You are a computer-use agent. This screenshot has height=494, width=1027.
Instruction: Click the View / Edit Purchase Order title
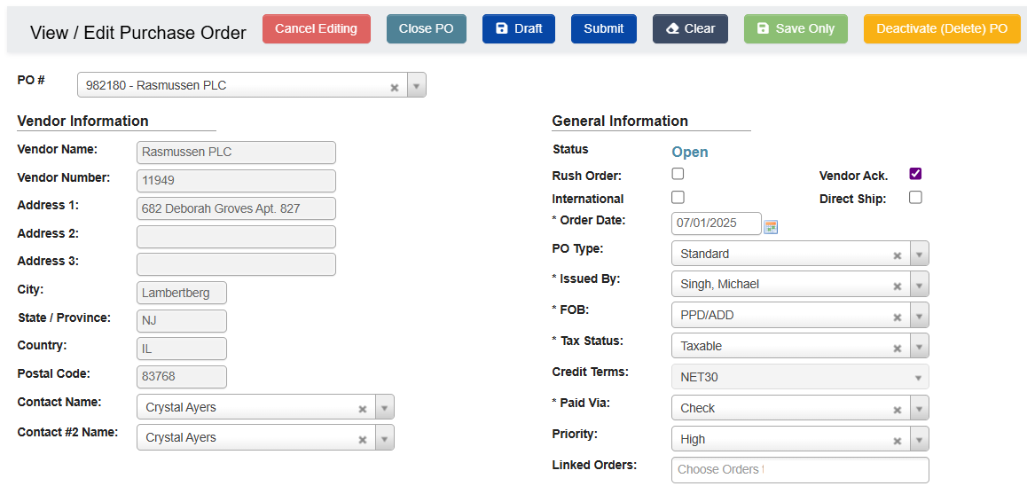point(138,33)
